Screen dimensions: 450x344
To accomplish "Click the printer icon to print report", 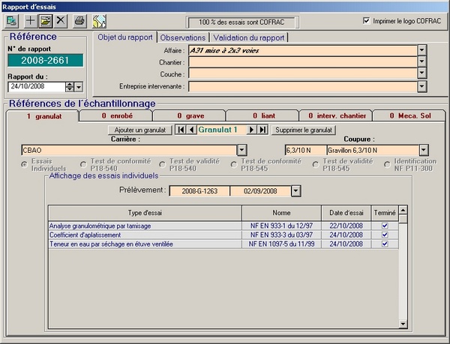I will coord(79,20).
